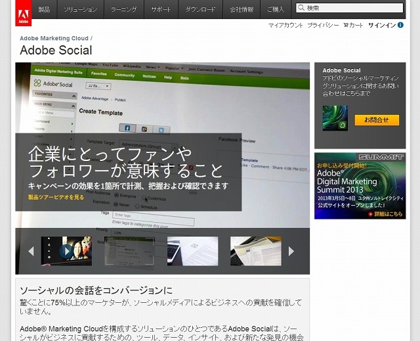Click the hero headline 企業にとってファンや
This screenshot has width=420, height=341.
[110, 154]
